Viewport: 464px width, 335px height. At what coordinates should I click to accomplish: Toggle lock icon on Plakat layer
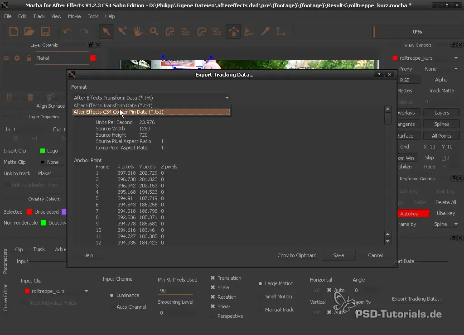point(29,58)
